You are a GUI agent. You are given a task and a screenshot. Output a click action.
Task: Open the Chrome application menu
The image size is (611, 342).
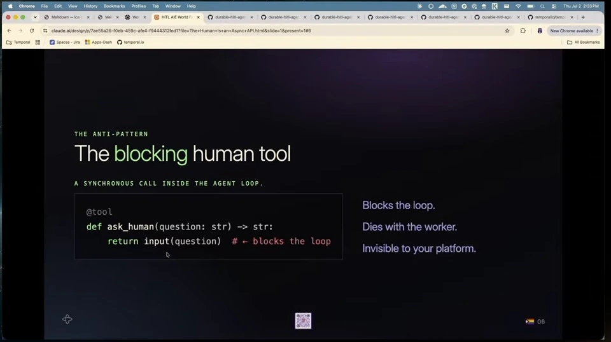[x=27, y=6]
